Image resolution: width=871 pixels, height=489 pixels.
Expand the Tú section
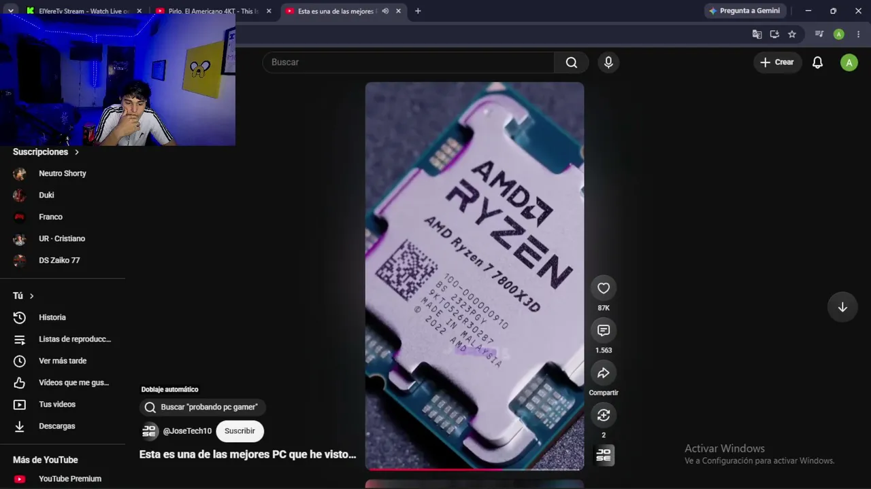click(23, 295)
